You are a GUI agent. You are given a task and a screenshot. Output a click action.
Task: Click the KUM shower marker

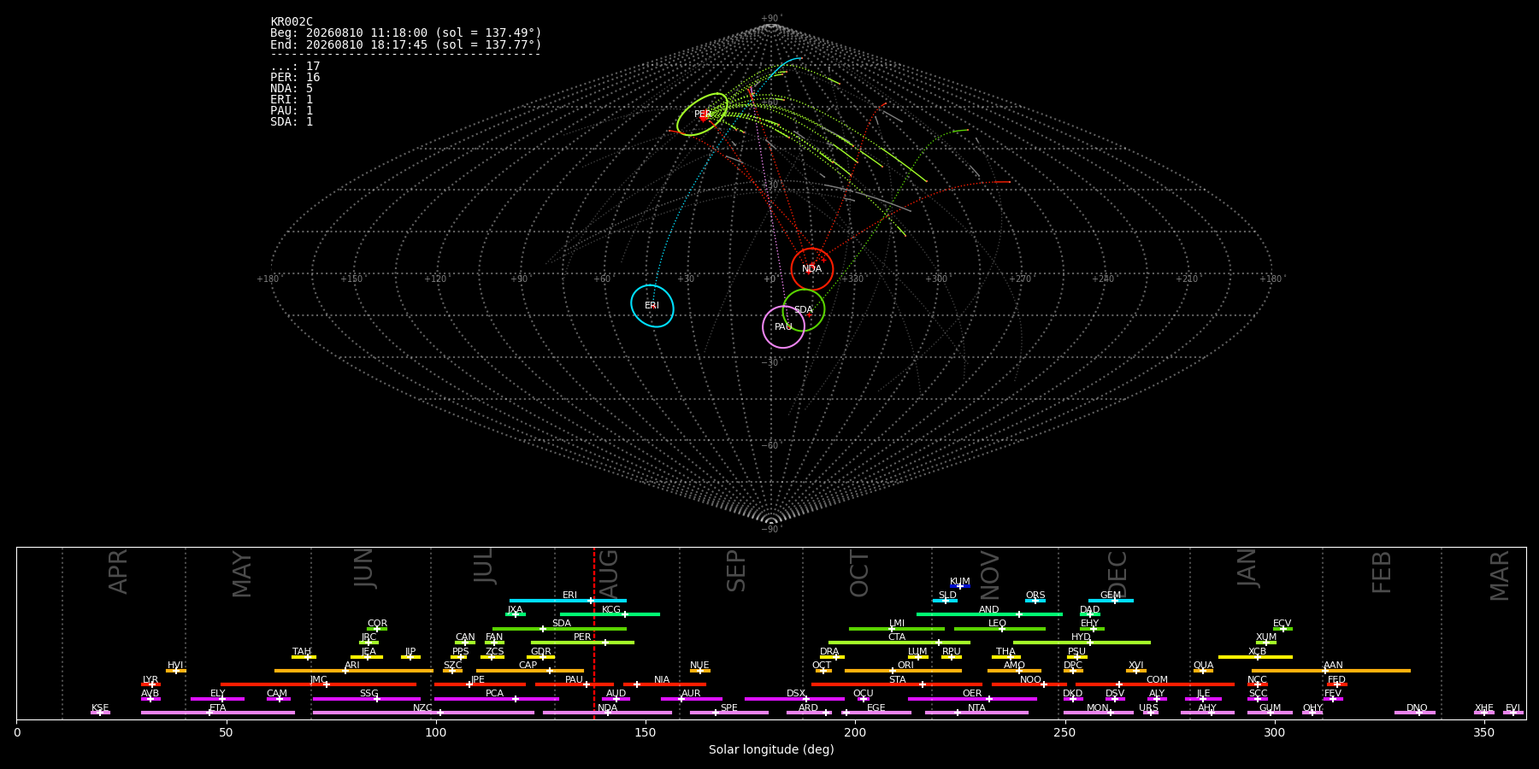pos(960,586)
